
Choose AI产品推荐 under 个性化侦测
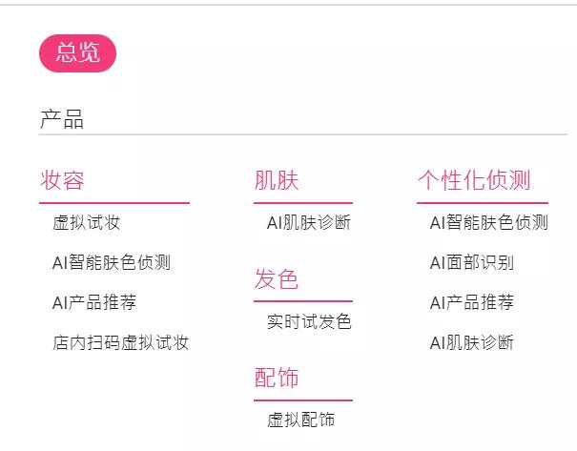(x=471, y=303)
